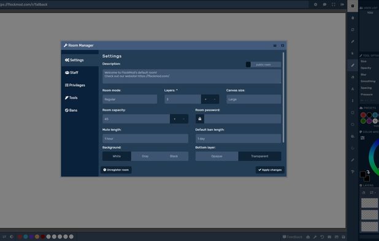The image size is (379, 241).
Task: Open the Room mode dropdown
Action: tap(130, 99)
